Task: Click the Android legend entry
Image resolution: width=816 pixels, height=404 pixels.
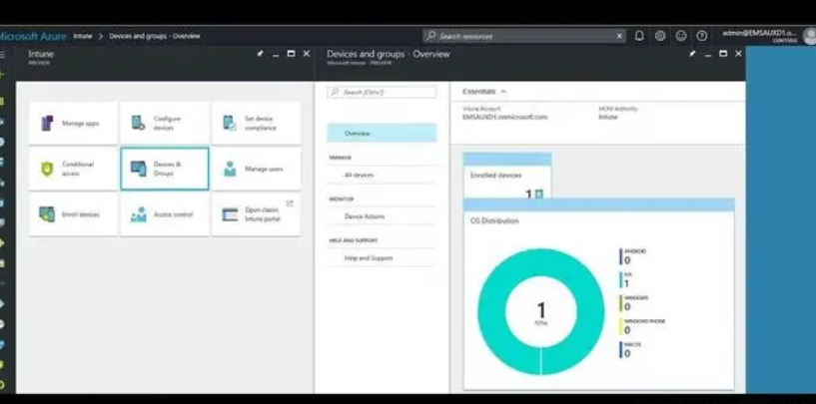Action: pos(633,255)
